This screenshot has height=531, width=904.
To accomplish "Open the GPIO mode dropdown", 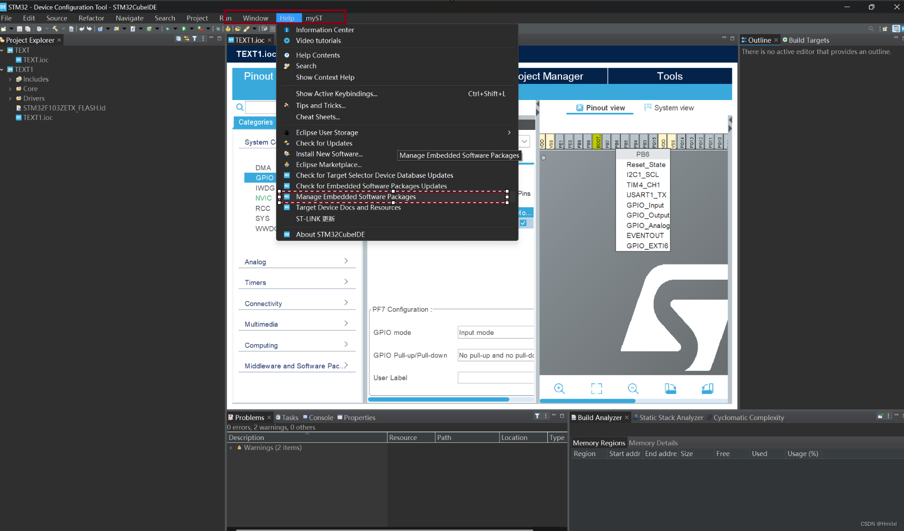I will tap(496, 332).
